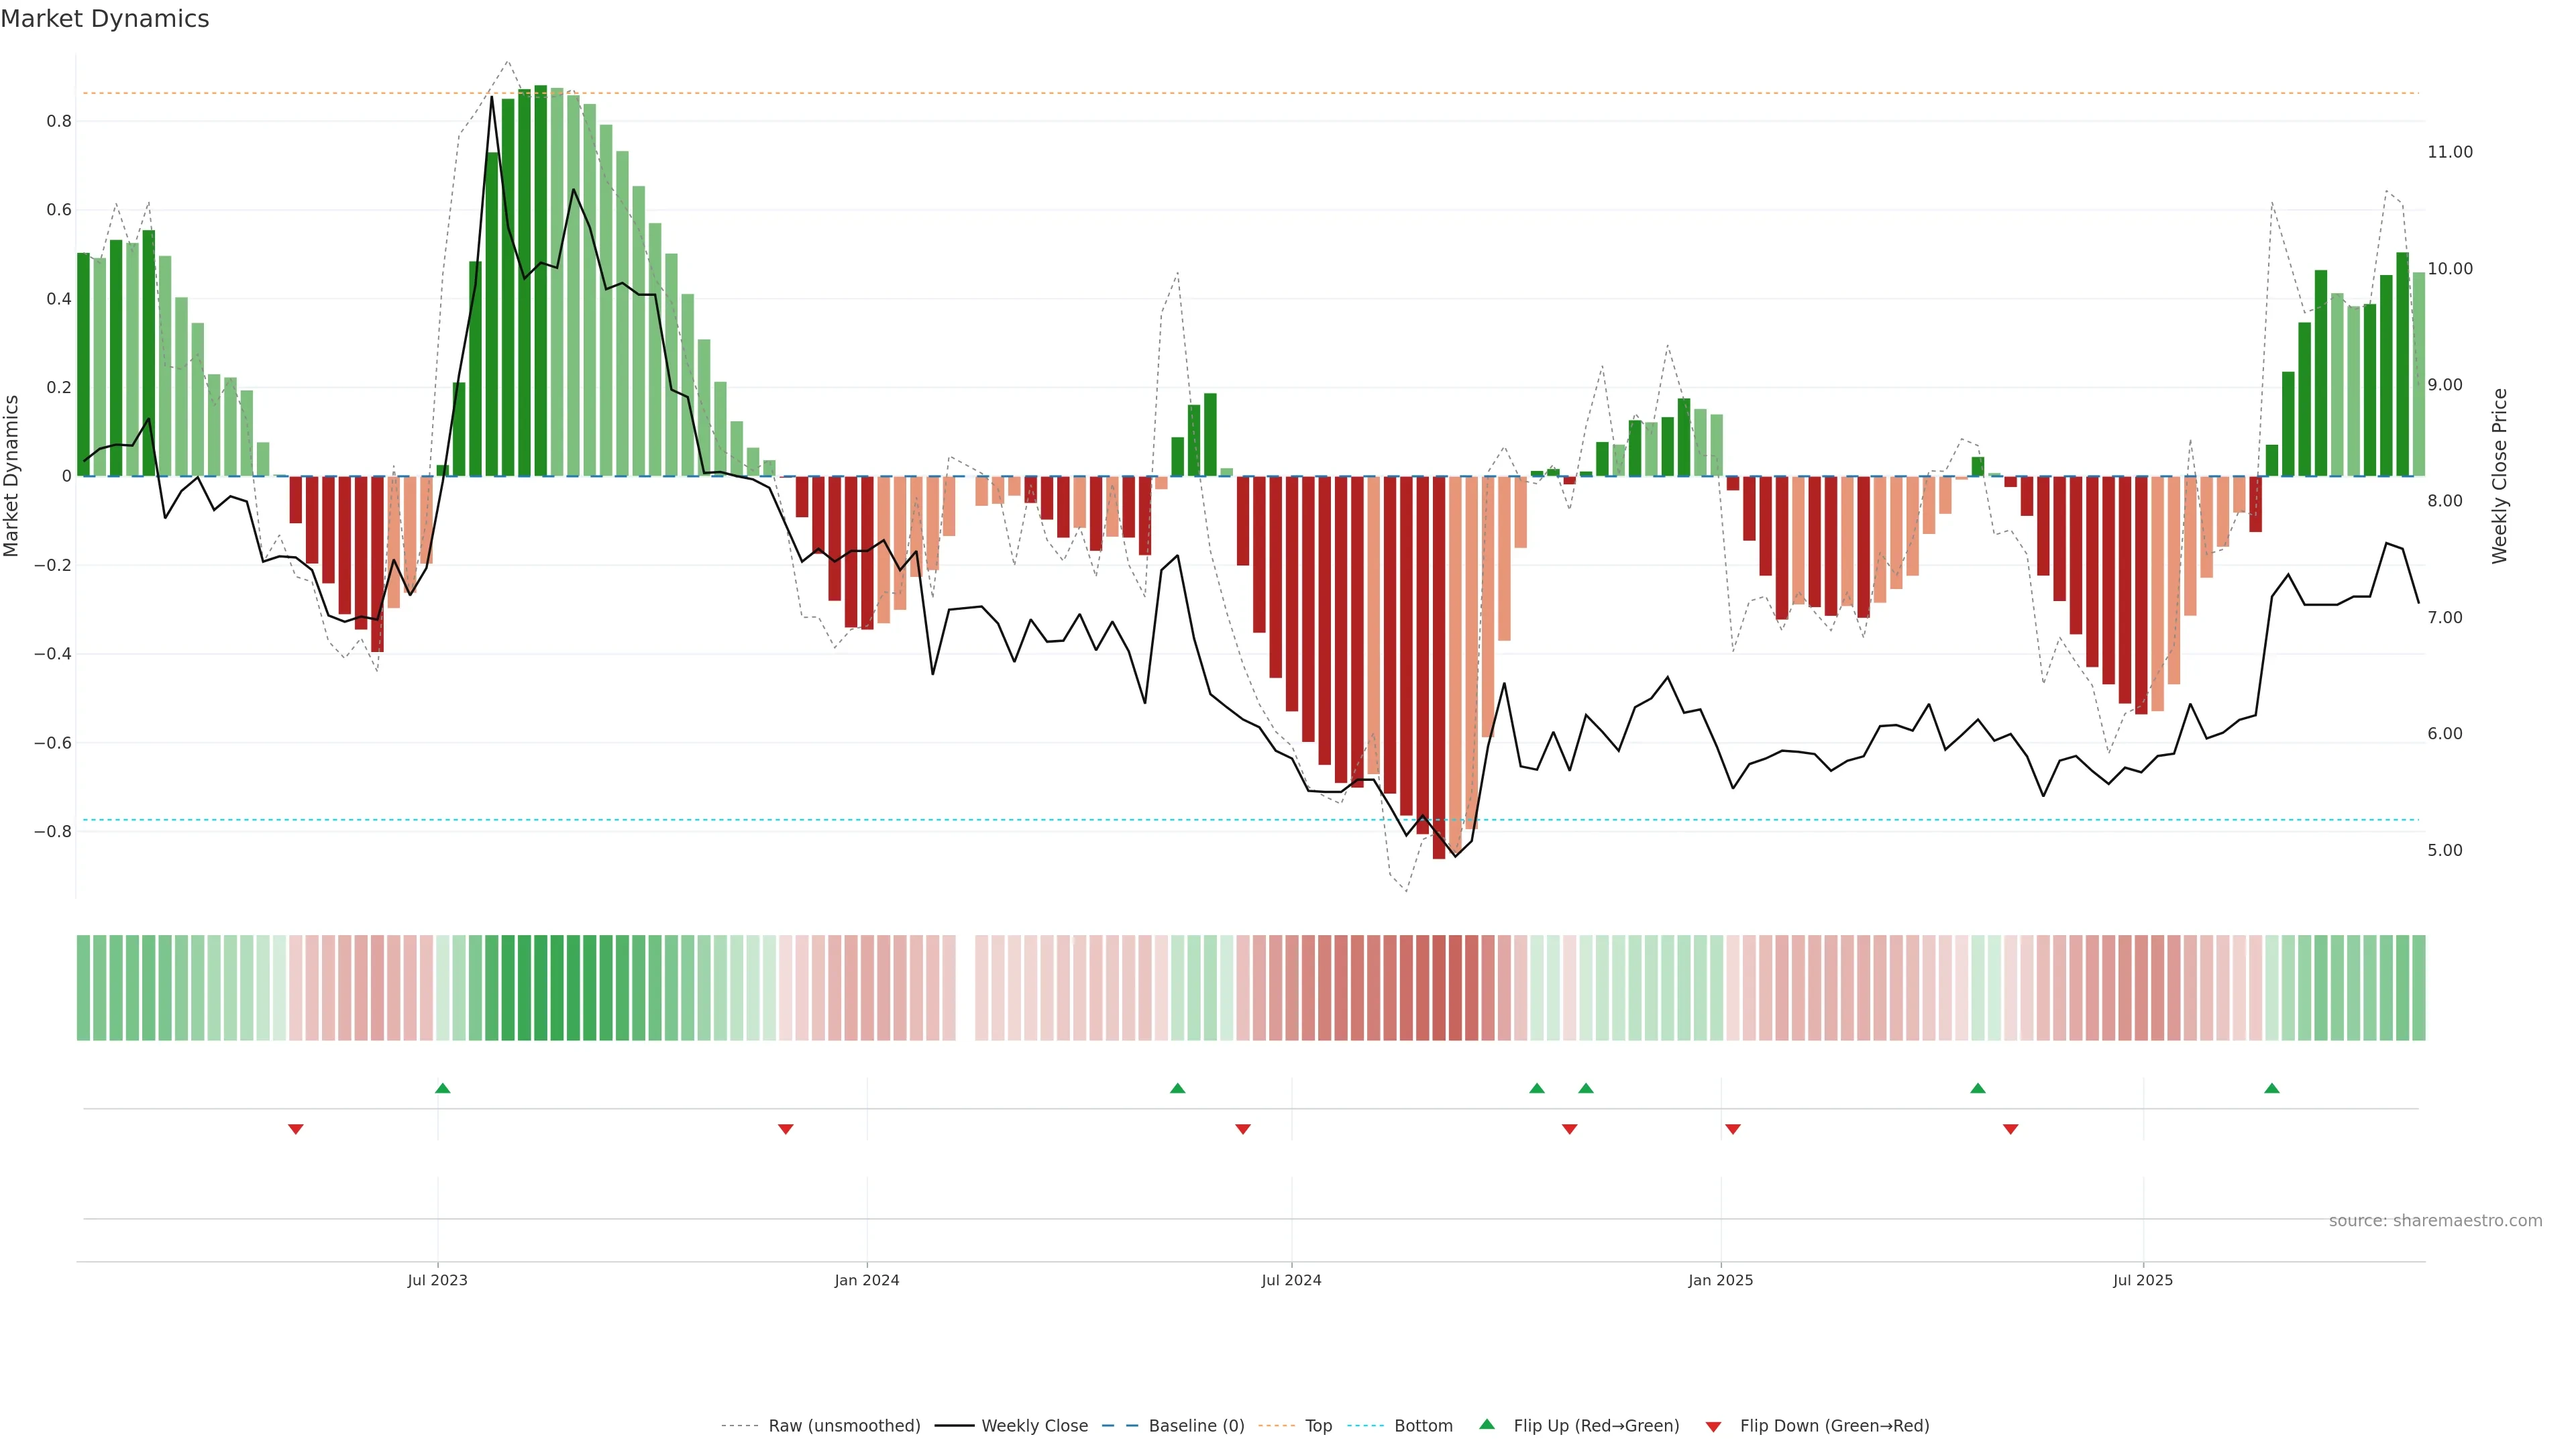This screenshot has height=1449, width=2576.
Task: Click the source: sharemaestro.com text
Action: [x=2435, y=1220]
